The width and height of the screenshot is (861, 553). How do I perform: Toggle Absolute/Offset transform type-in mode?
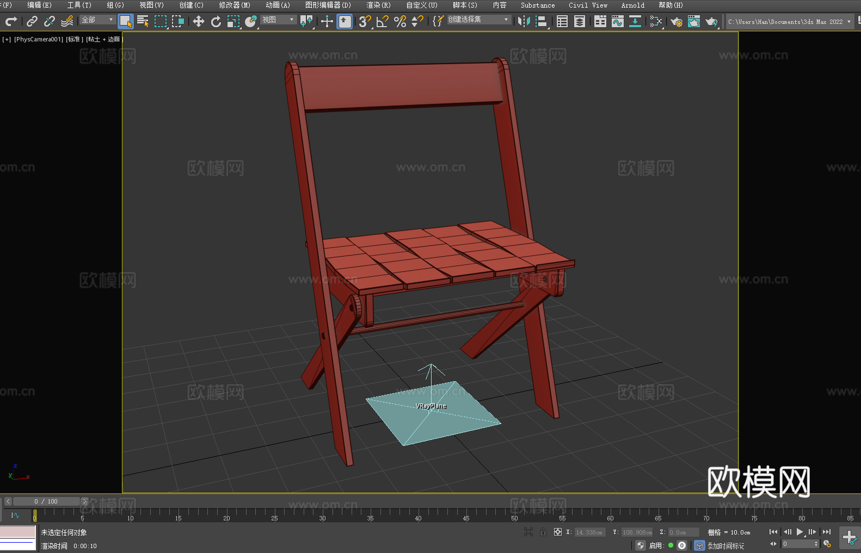557,532
